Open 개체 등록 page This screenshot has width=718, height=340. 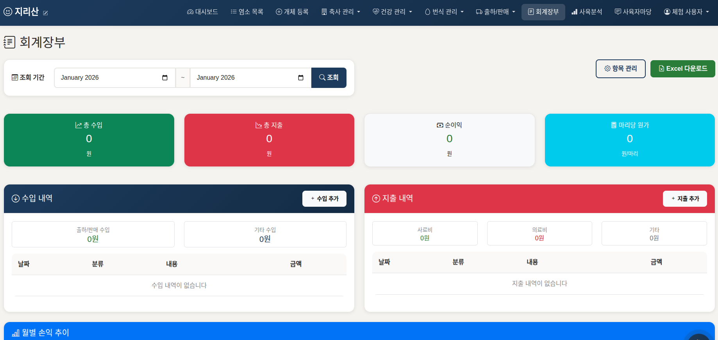(292, 12)
